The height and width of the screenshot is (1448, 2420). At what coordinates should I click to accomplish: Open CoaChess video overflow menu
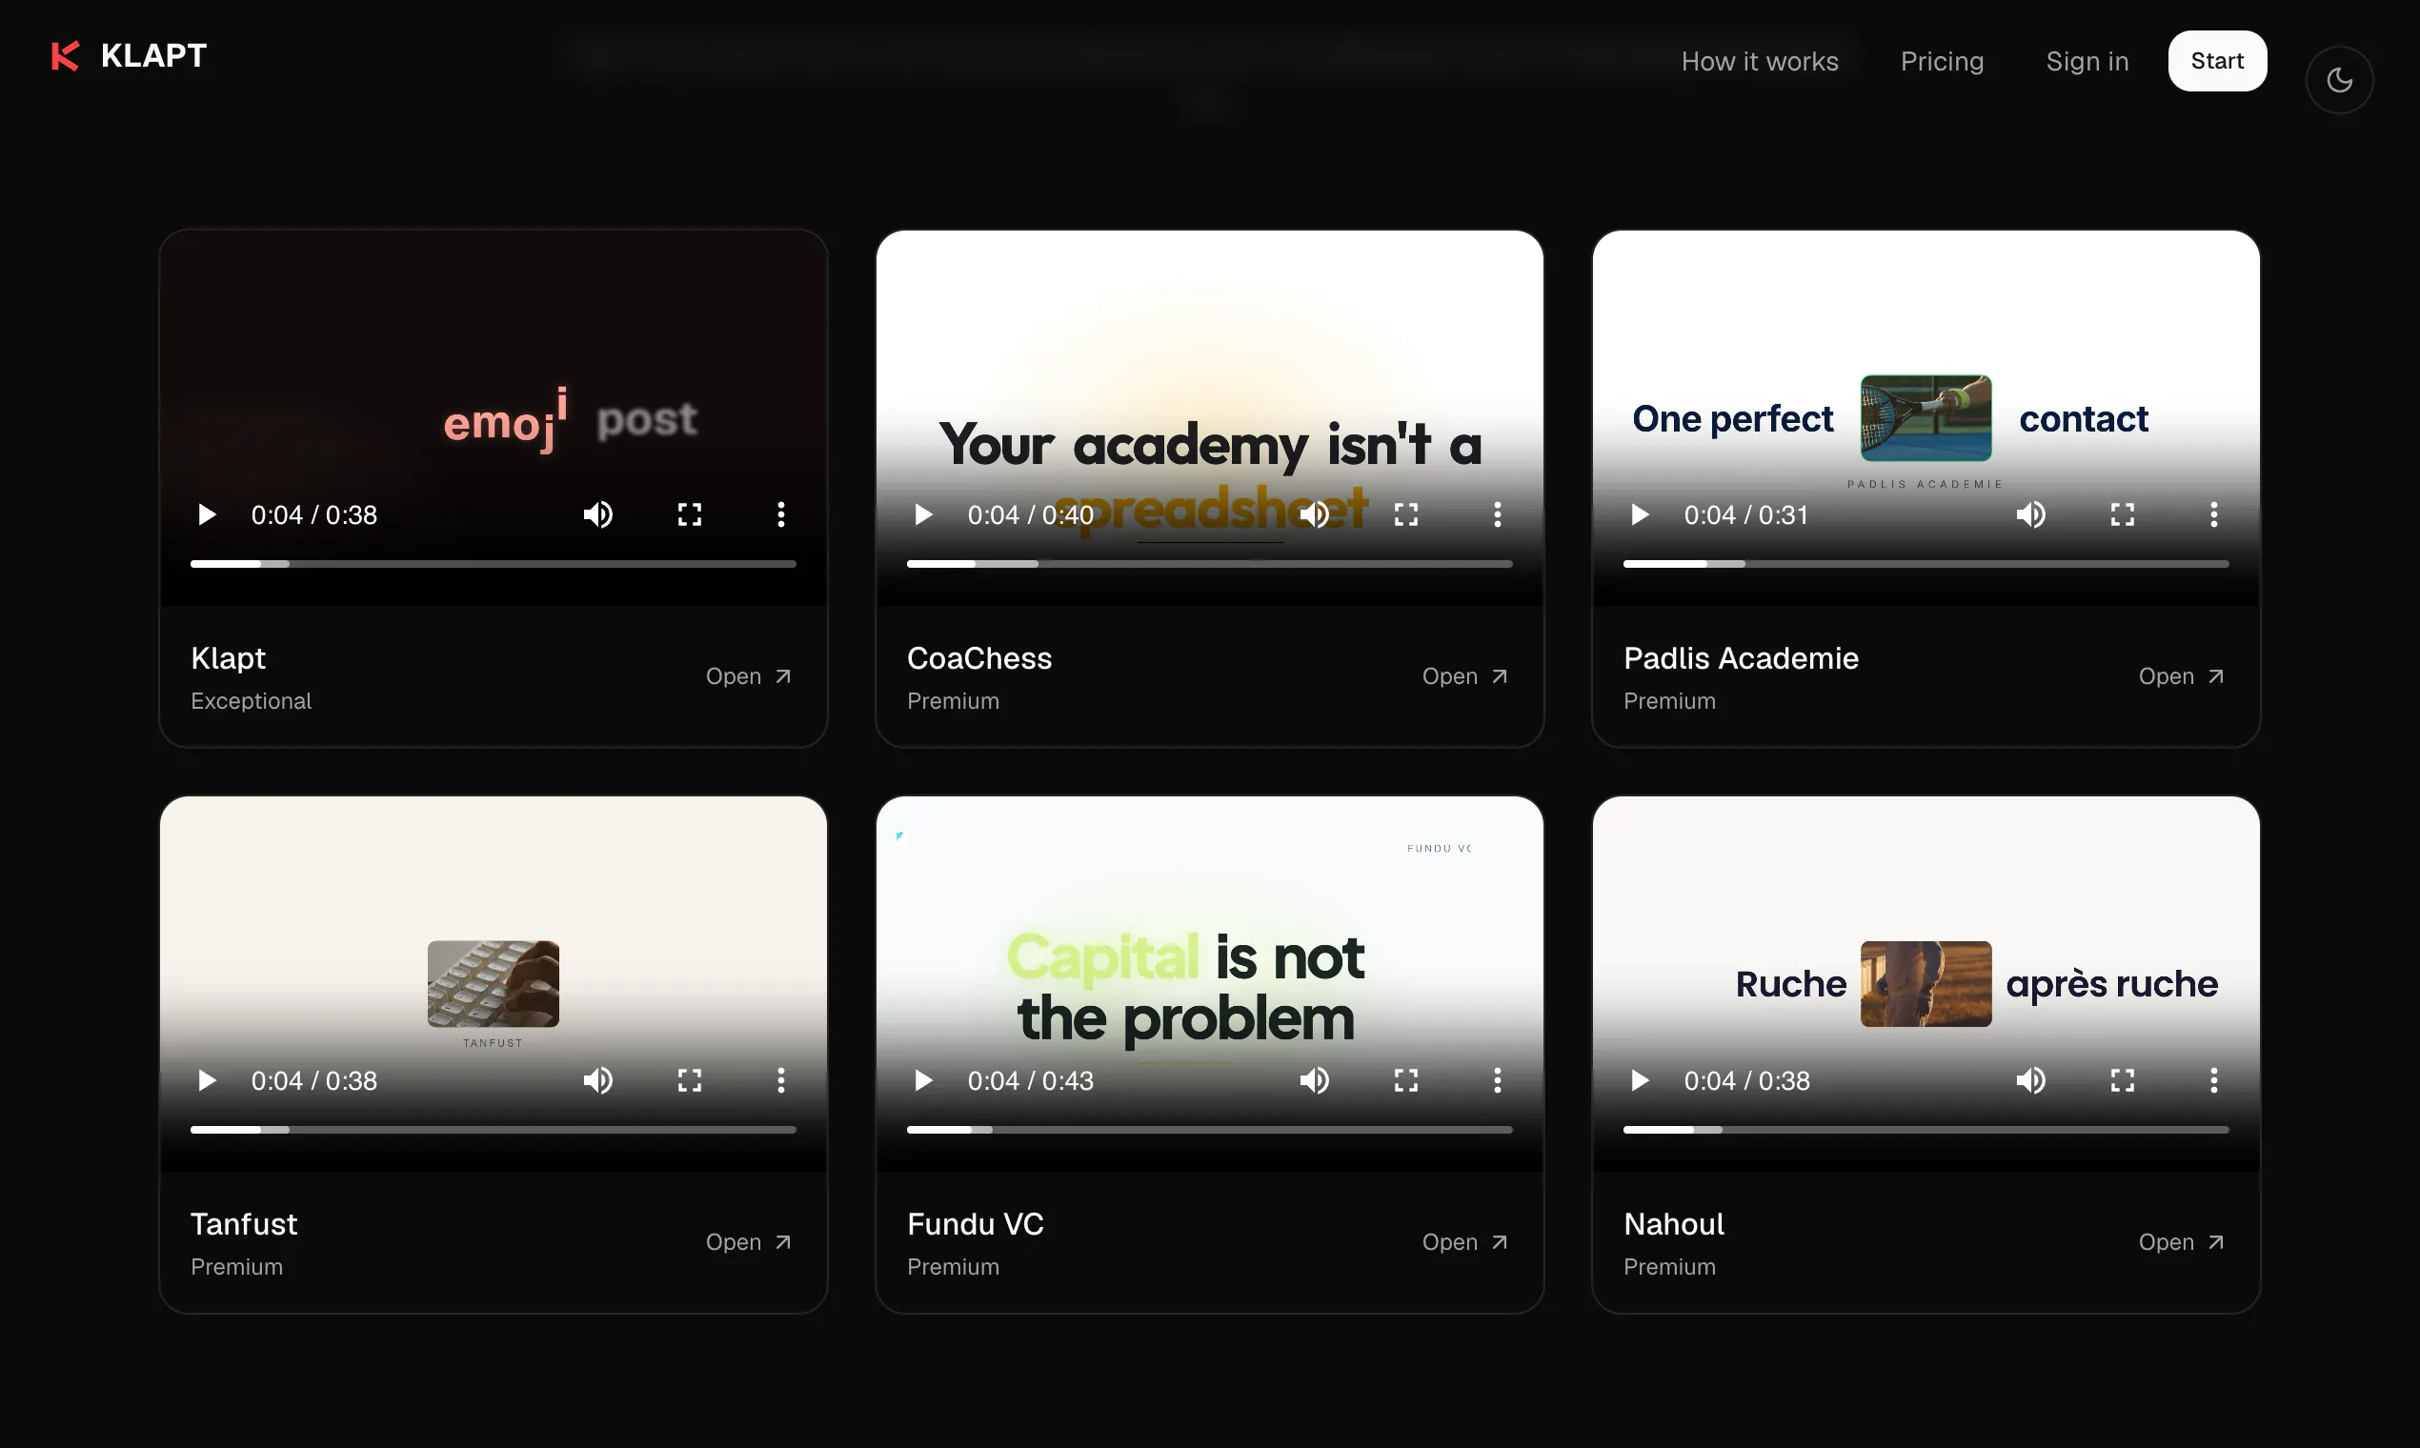(x=1497, y=514)
